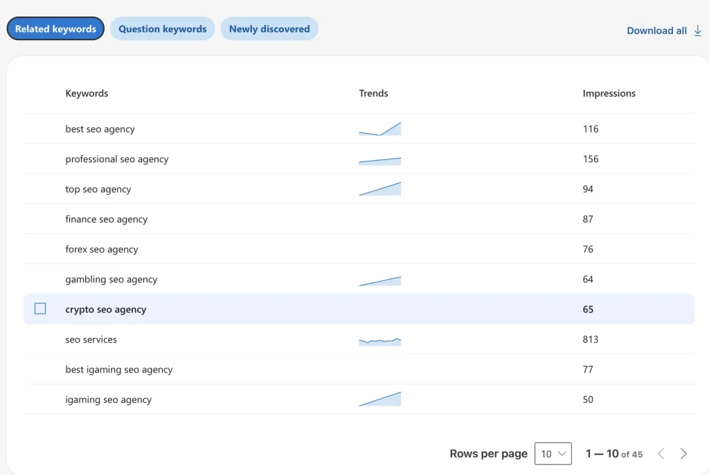The image size is (709, 475).
Task: Tick the crypto seo agency checkbox
Action: point(40,309)
